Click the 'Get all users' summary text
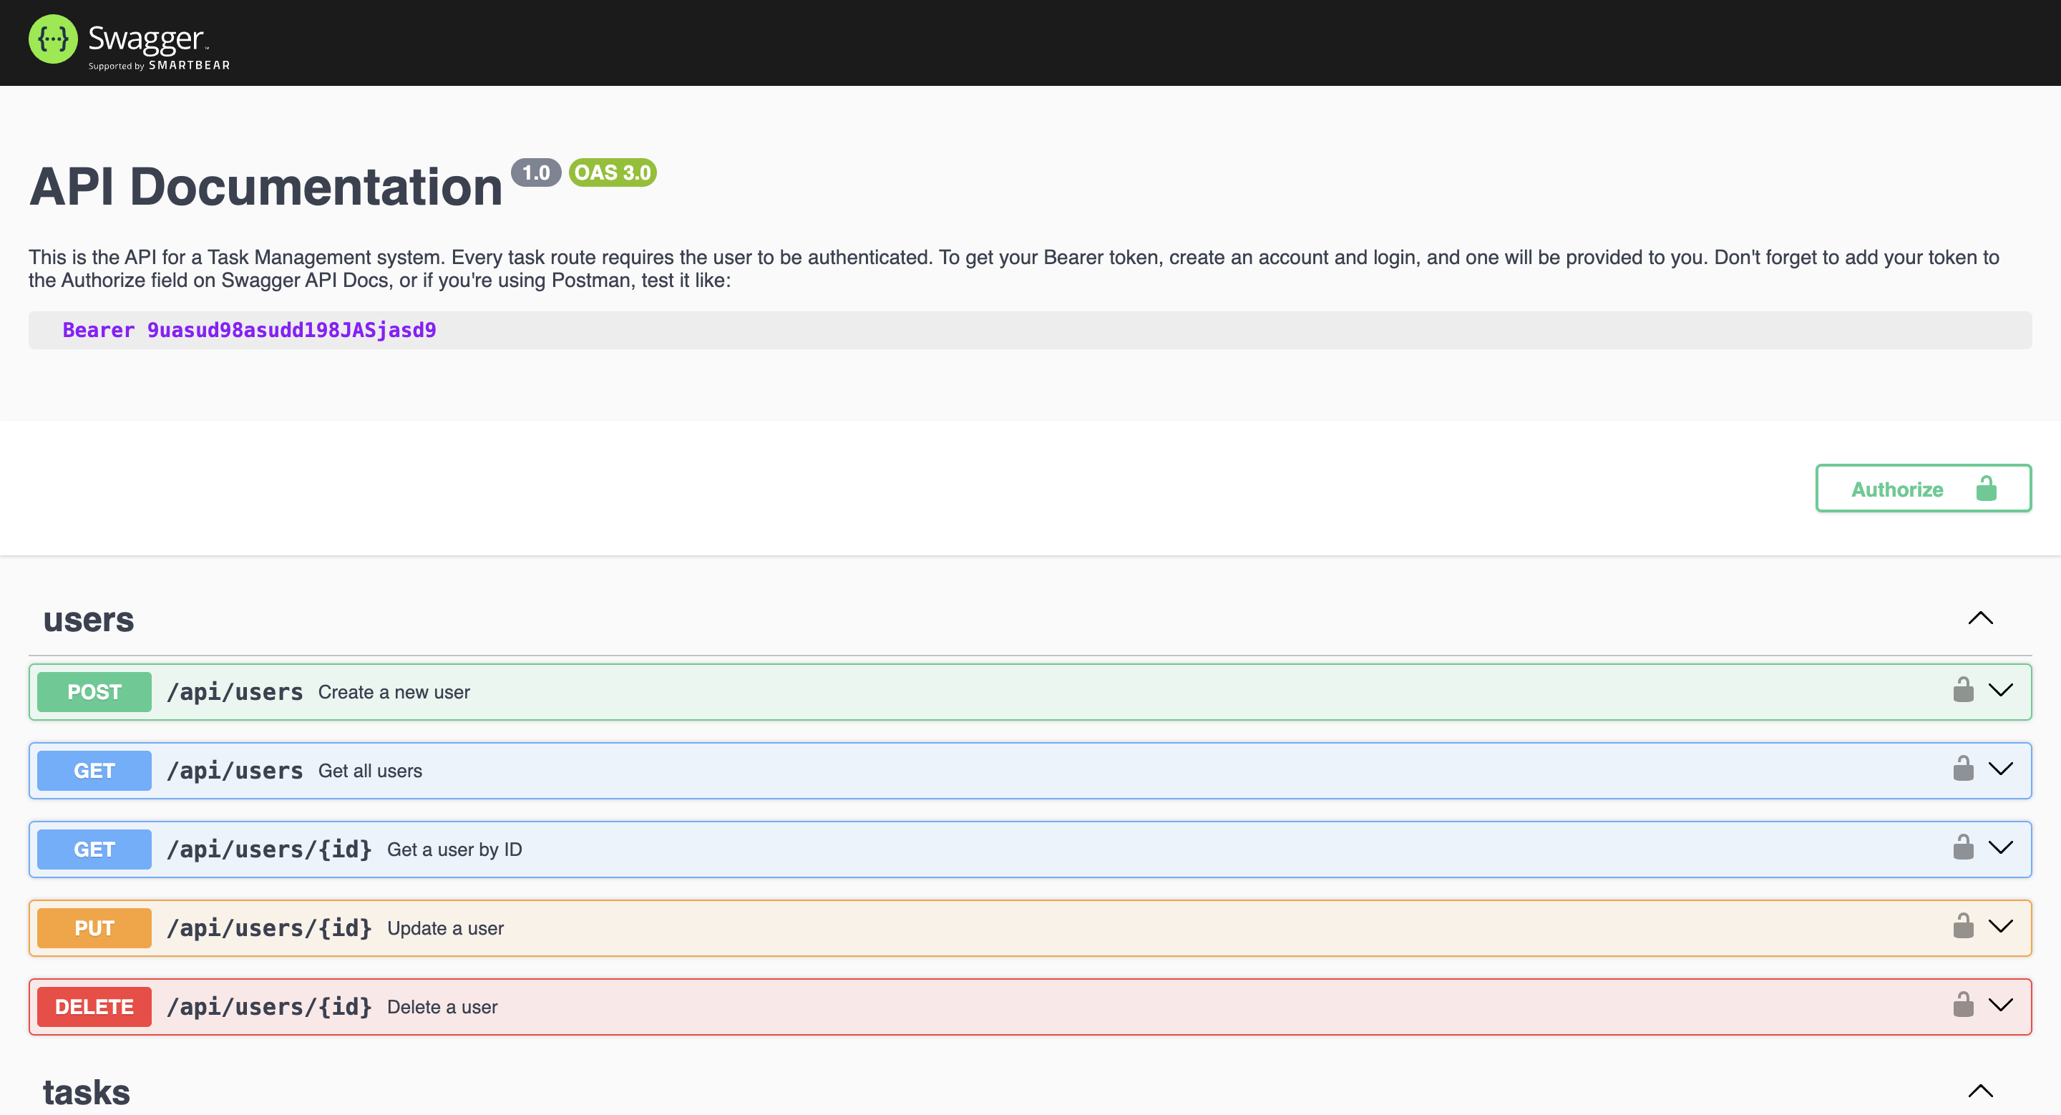 [371, 771]
